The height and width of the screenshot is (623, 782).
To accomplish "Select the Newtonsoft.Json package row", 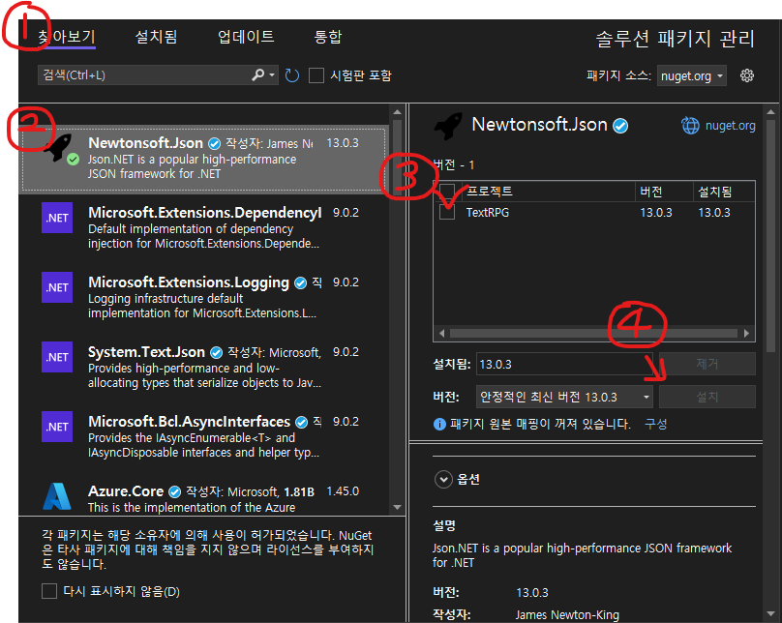I will (204, 159).
